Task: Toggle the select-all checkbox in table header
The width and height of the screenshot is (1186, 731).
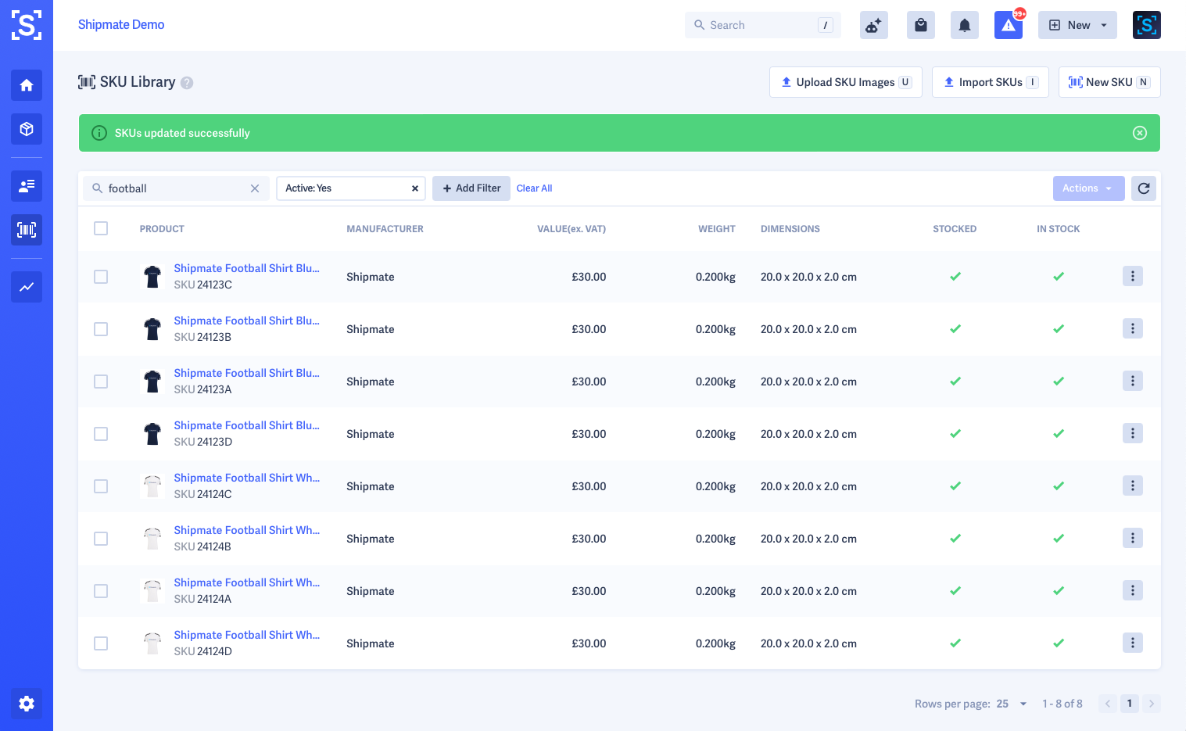Action: point(101,228)
